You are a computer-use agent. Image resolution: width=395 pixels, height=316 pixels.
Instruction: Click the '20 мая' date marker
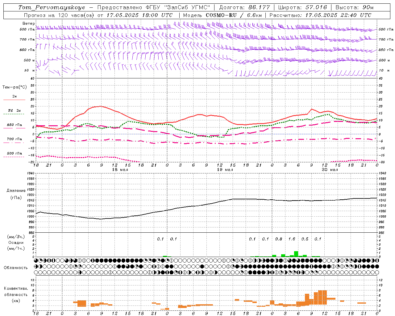point(330,170)
